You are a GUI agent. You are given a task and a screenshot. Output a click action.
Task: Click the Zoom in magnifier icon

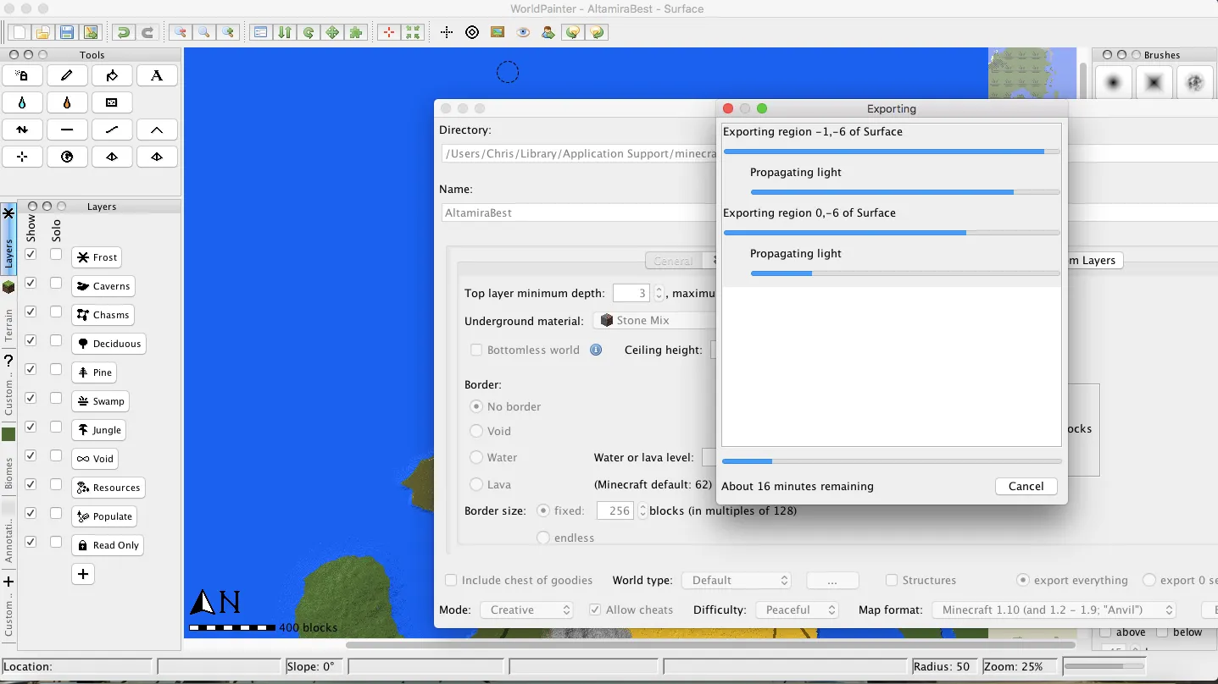click(x=227, y=32)
